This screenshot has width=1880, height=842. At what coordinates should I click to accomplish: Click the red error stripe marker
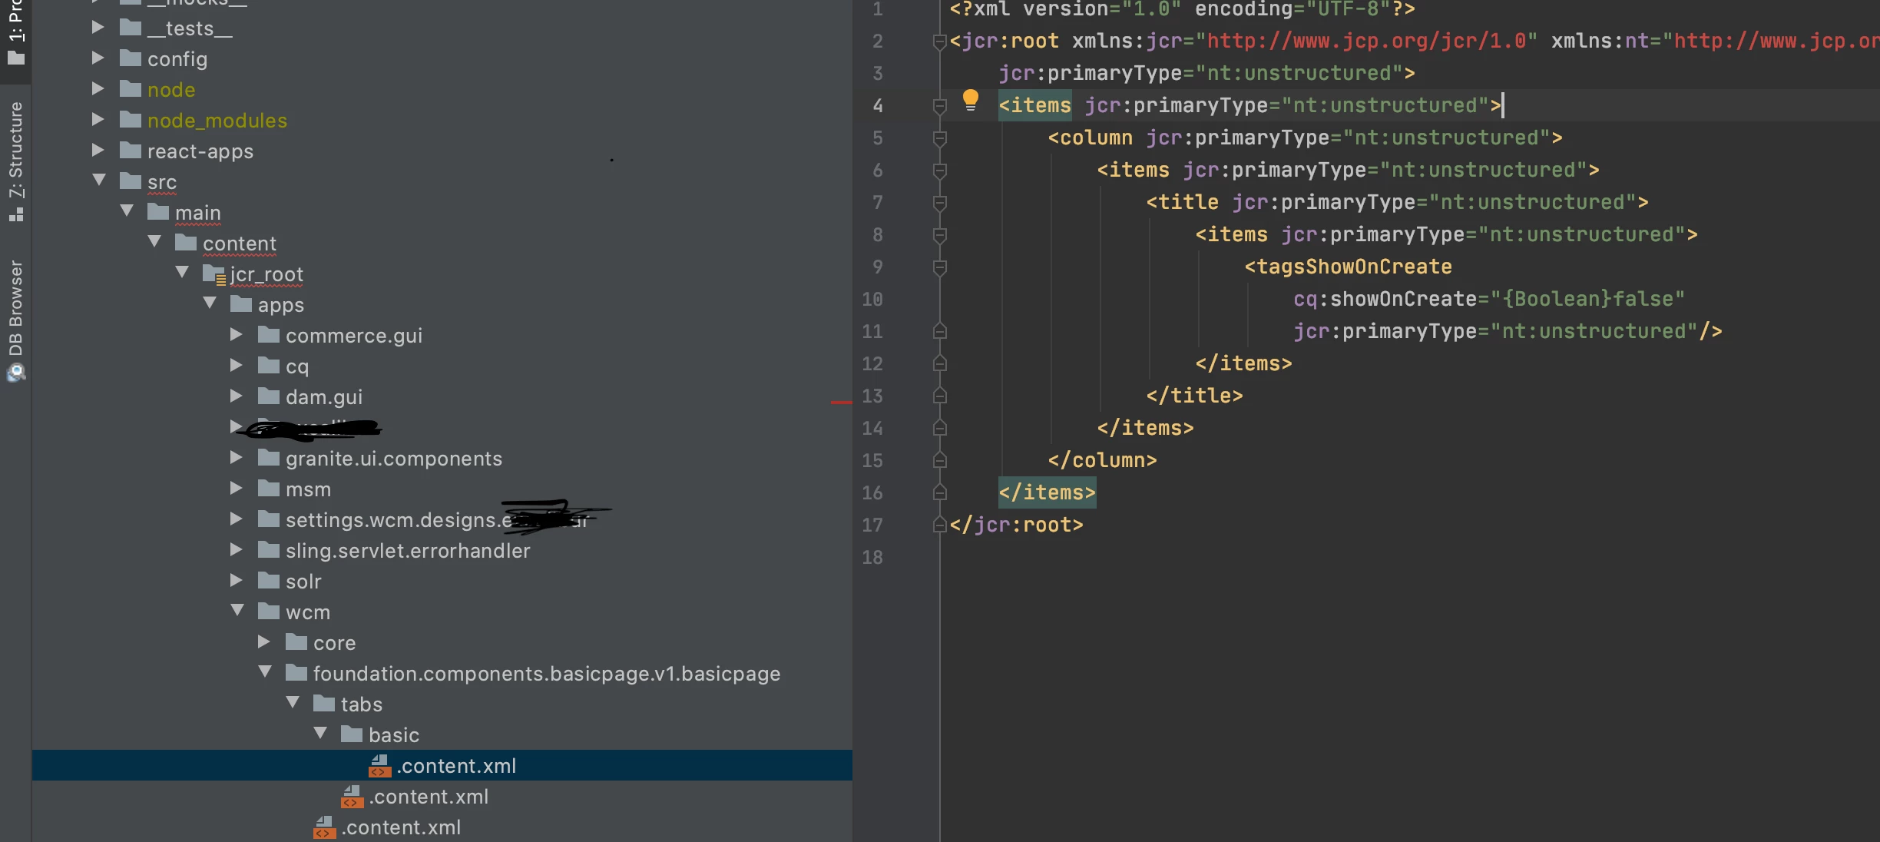click(x=842, y=402)
